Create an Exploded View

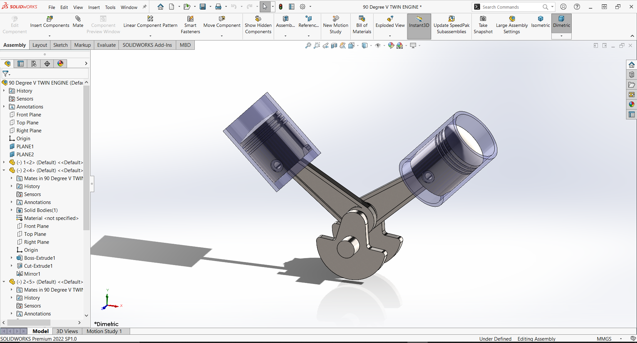pos(390,19)
